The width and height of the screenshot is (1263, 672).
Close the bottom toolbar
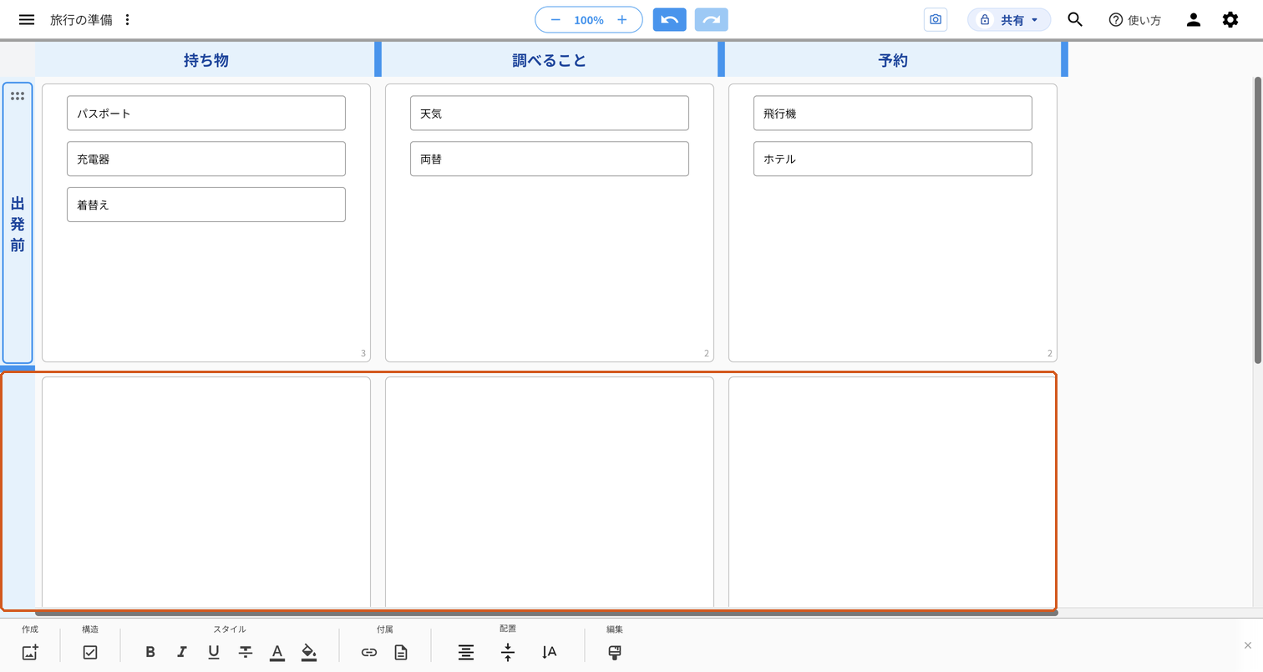(x=1248, y=645)
